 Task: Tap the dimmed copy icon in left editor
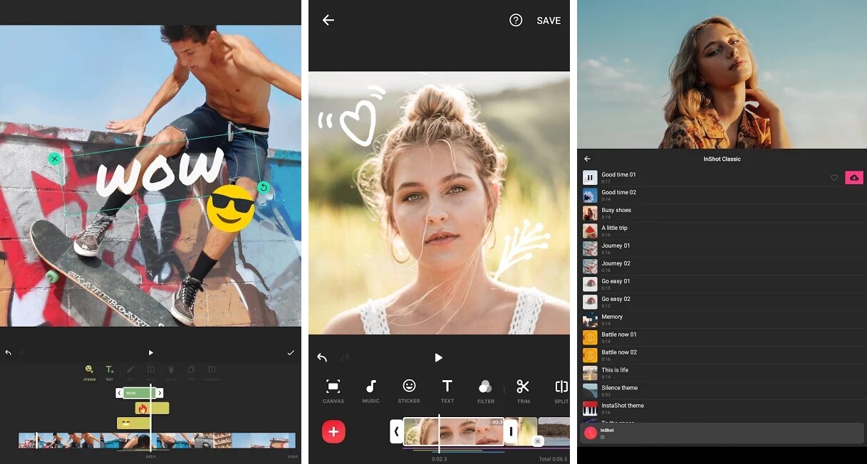click(192, 370)
